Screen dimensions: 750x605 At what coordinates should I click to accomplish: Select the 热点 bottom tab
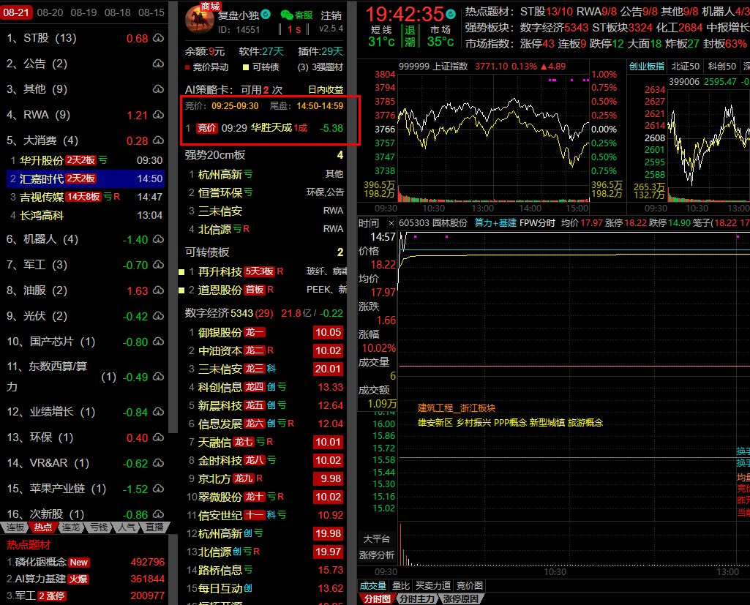(x=42, y=527)
